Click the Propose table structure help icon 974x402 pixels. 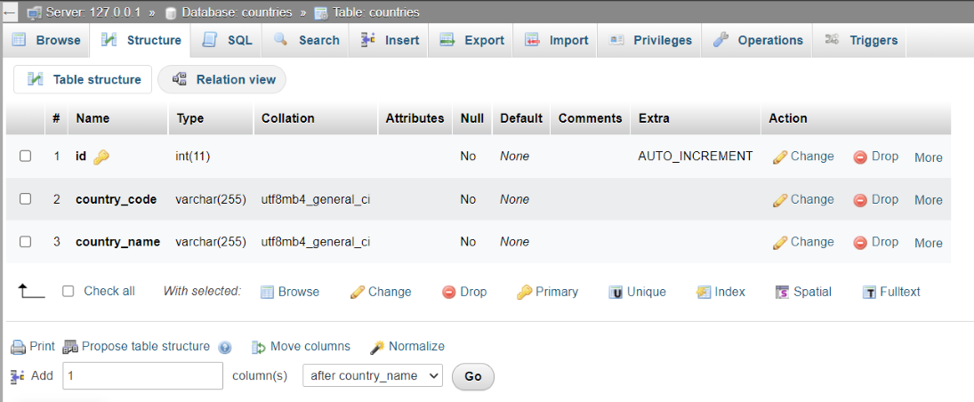pos(225,348)
